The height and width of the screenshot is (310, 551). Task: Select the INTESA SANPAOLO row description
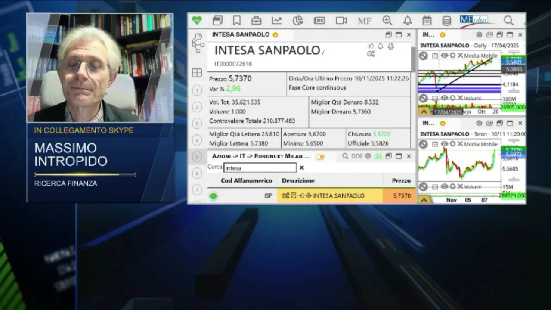click(x=338, y=196)
